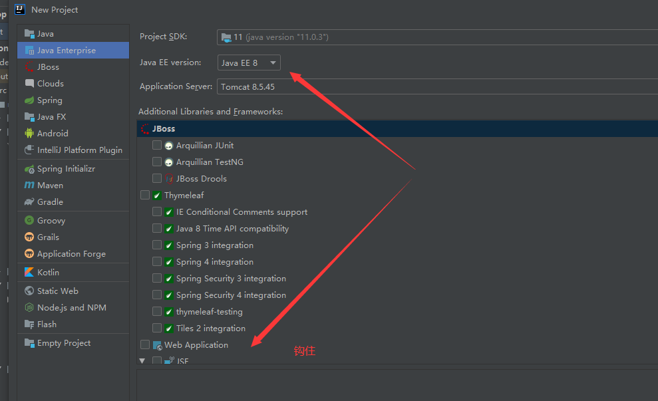Select Gradle project type
The width and height of the screenshot is (658, 401).
[73, 202]
